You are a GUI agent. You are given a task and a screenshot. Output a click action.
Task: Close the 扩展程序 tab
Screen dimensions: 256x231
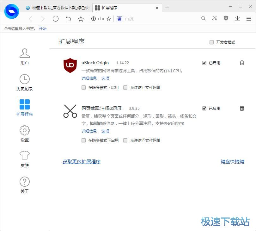pyautogui.click(x=157, y=8)
